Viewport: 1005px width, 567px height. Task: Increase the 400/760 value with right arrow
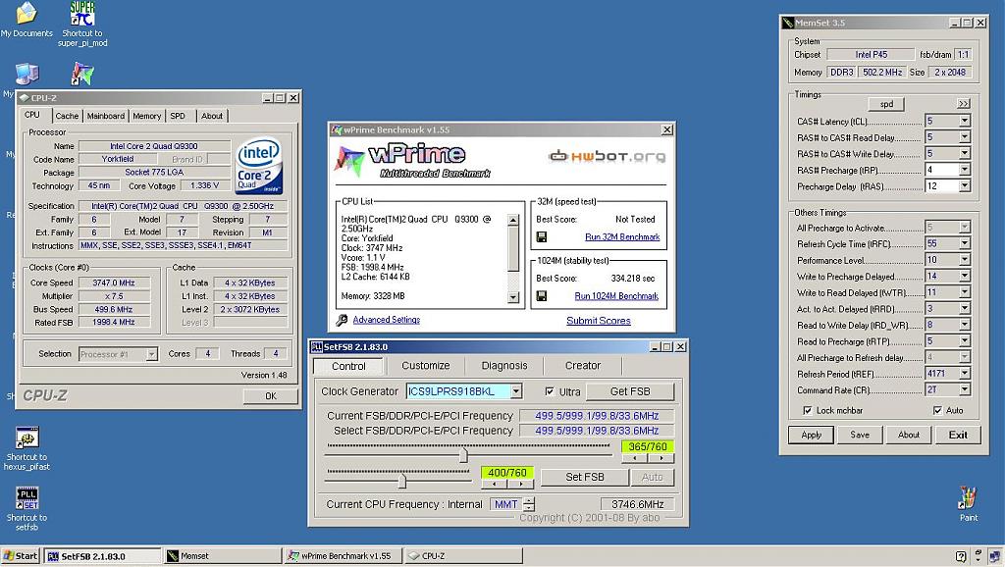[520, 485]
